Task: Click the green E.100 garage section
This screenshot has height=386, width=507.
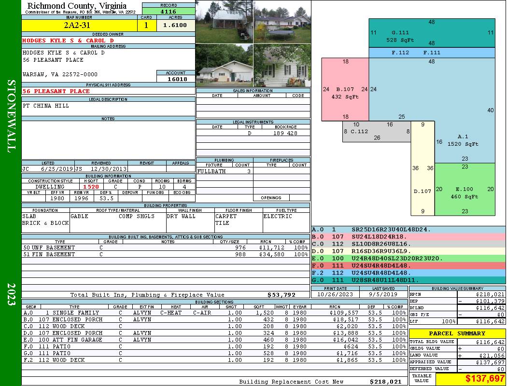Action: (x=465, y=189)
